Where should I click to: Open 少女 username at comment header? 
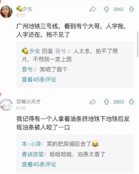[x=27, y=9]
